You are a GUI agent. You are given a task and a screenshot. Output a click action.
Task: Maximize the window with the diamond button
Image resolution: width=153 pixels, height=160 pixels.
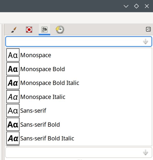tap(136, 6)
